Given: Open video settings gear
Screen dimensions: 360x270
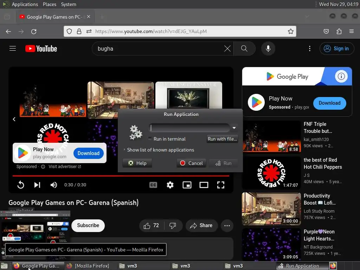Looking at the screenshot, I should click(x=170, y=185).
